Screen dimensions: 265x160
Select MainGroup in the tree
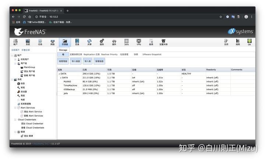coord(29,67)
